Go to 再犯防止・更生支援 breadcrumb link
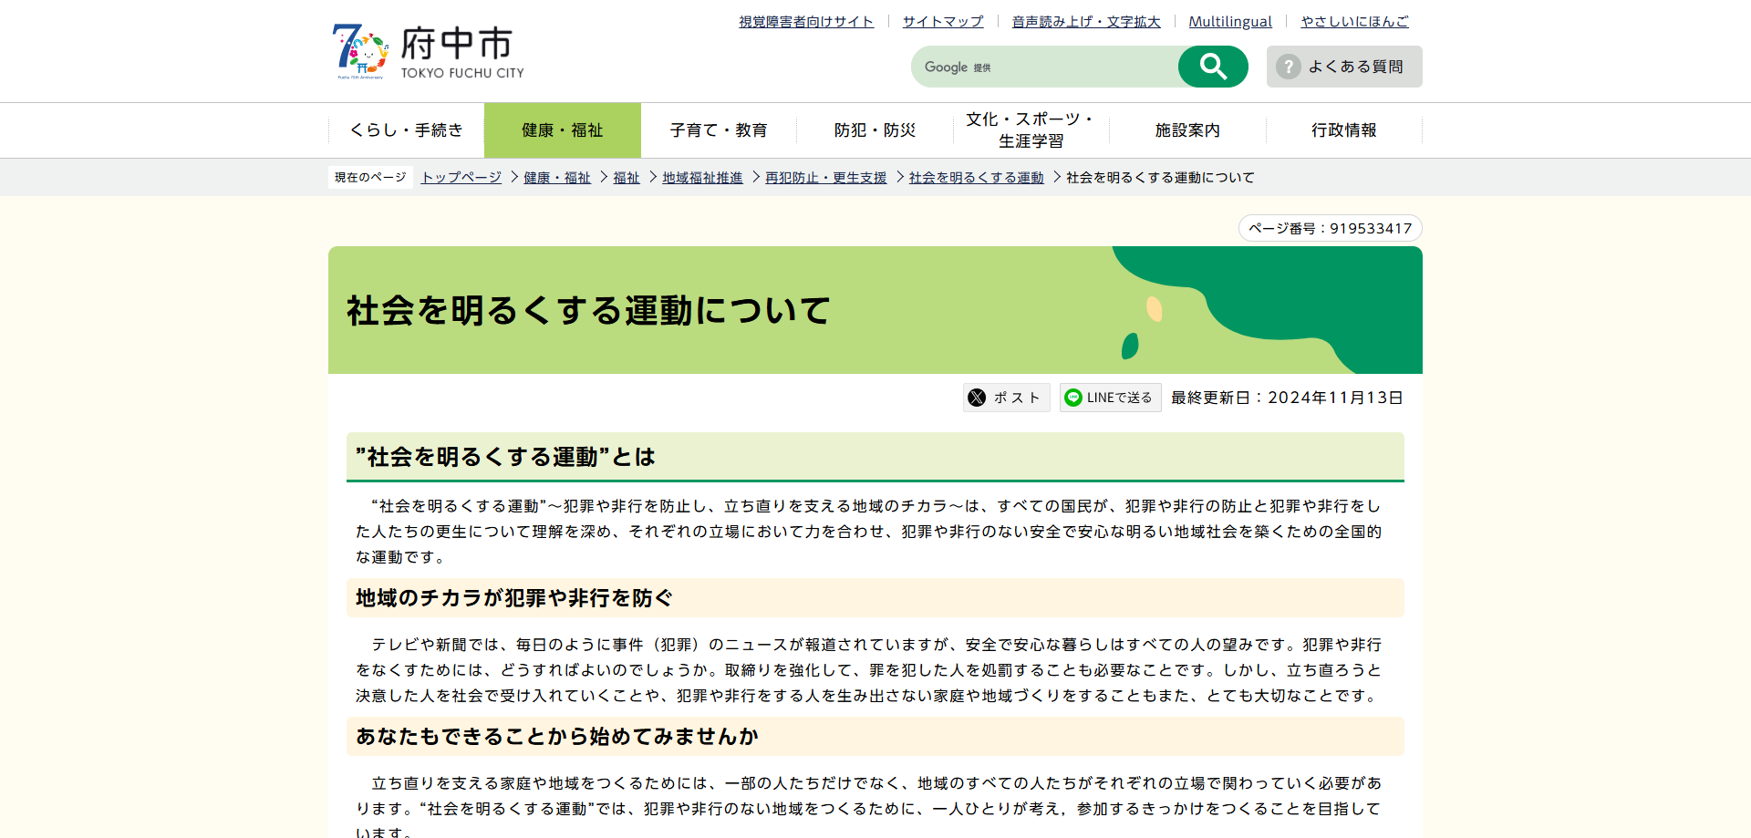The image size is (1751, 838). click(825, 178)
